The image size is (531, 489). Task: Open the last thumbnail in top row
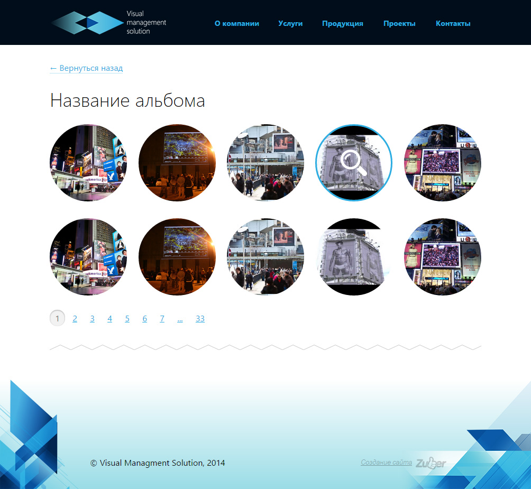pos(443,163)
